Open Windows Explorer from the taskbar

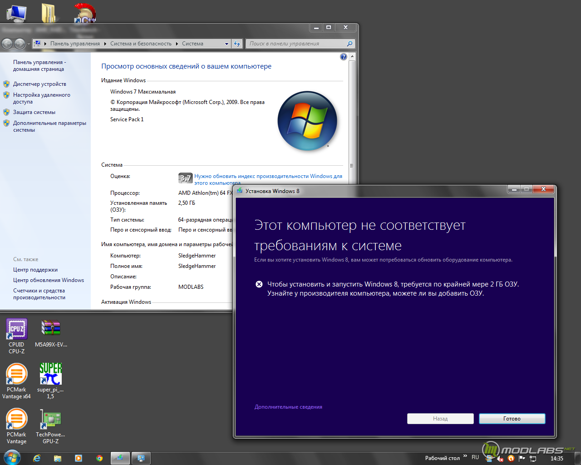point(58,458)
